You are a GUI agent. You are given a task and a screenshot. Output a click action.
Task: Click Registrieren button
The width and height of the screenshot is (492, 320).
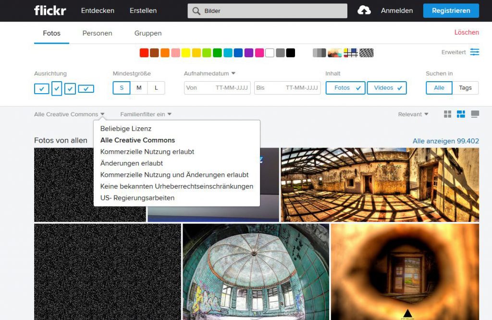pyautogui.click(x=451, y=11)
